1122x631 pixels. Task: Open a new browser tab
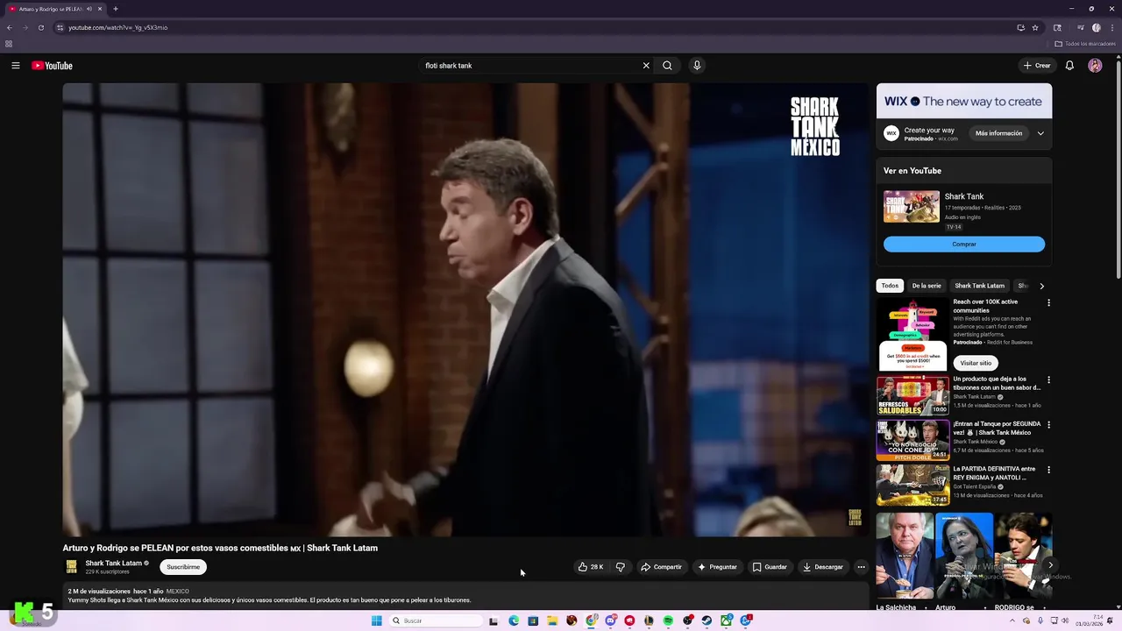(115, 9)
